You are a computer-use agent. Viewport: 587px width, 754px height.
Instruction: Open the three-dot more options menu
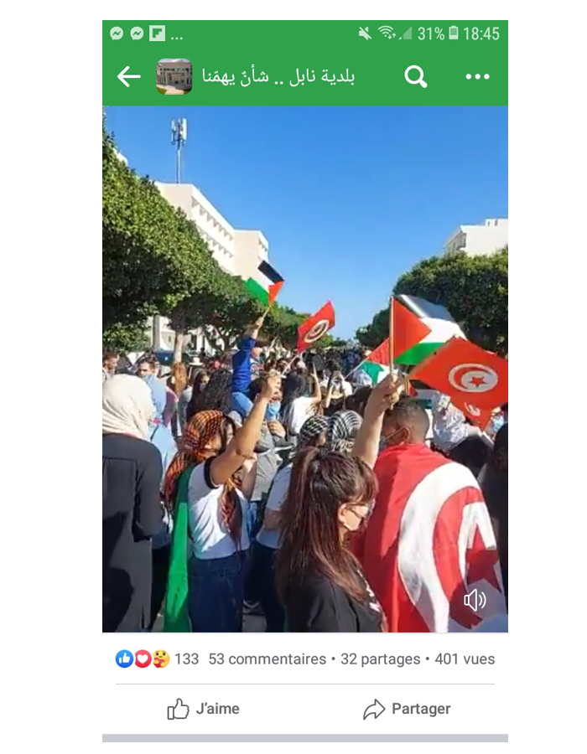[x=477, y=76]
